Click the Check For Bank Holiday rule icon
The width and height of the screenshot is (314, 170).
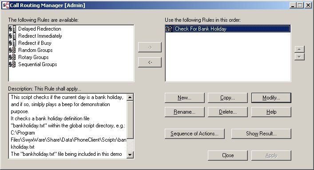[169, 29]
